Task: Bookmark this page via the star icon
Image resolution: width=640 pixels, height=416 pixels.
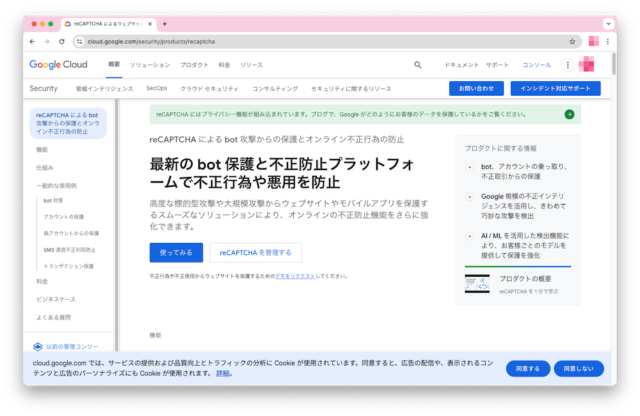Action: click(572, 41)
